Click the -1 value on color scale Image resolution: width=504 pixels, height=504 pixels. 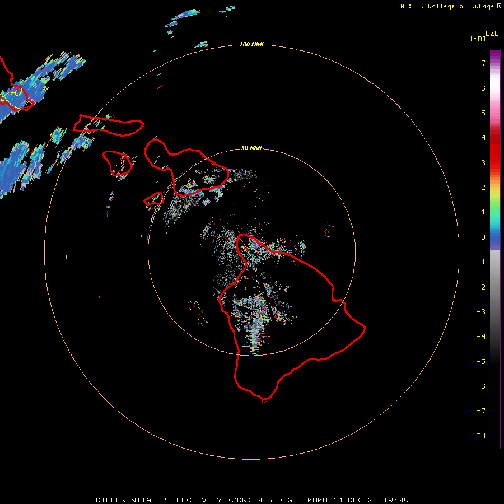pyautogui.click(x=481, y=262)
